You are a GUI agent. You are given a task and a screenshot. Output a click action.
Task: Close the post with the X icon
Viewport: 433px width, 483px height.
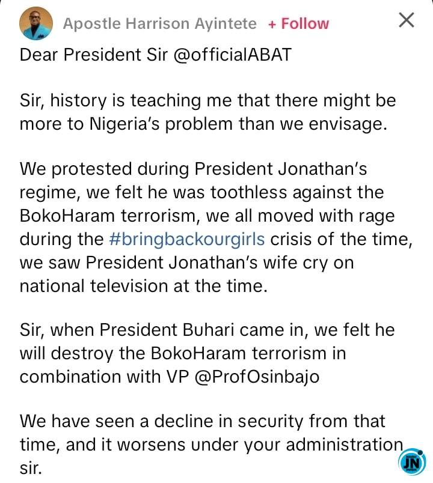pyautogui.click(x=407, y=21)
